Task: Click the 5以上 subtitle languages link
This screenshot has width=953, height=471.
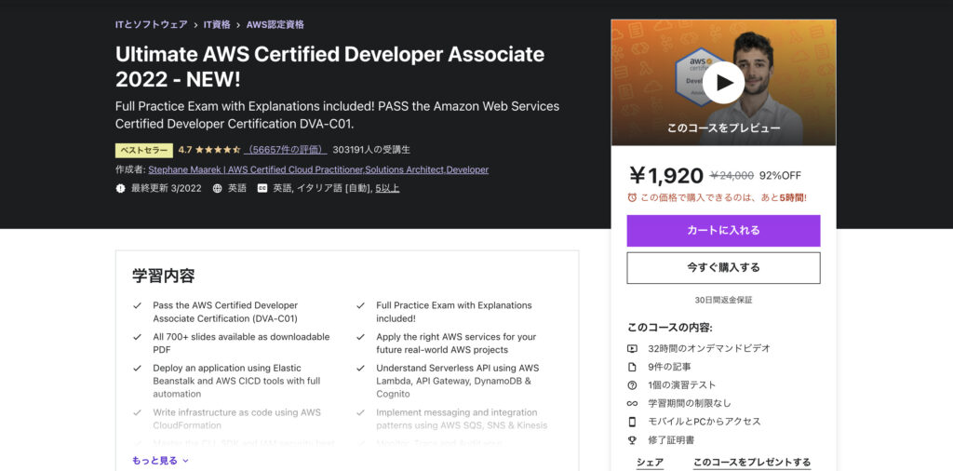Action: 387,188
